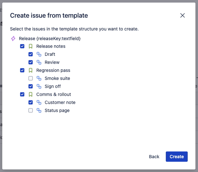The image size is (198, 172).
Task: Click the 'Status page' label
Action: click(x=57, y=110)
